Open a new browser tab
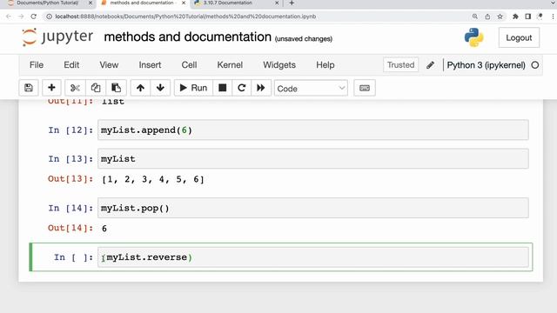The height and width of the screenshot is (313, 557). pos(292,3)
